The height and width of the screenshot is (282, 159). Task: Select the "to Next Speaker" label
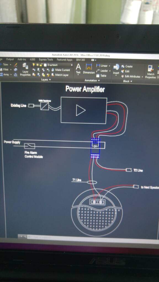pyautogui.click(x=150, y=187)
